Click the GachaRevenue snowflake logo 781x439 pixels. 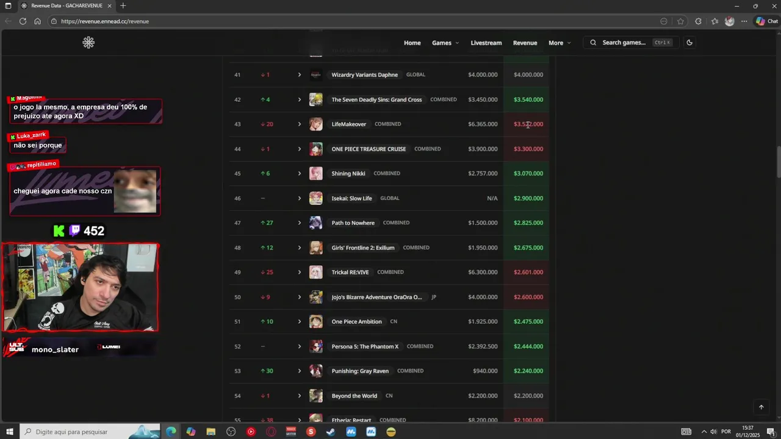pyautogui.click(x=88, y=43)
